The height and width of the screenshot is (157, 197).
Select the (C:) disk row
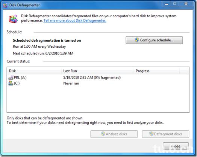[x=98, y=83]
